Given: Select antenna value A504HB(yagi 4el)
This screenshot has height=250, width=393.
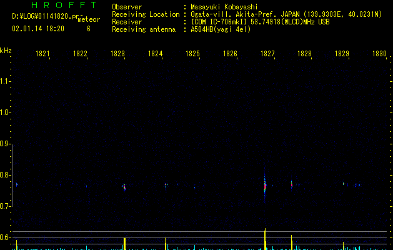Looking at the screenshot, I should pyautogui.click(x=221, y=29).
